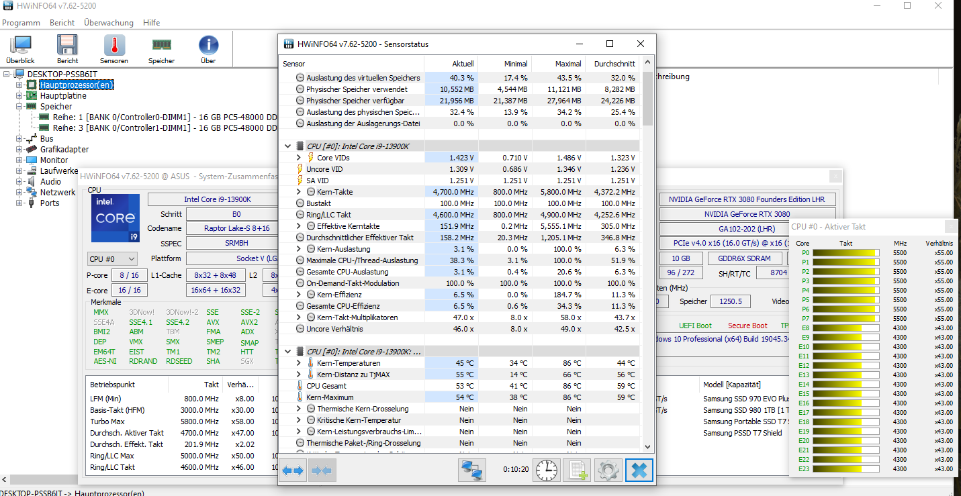The width and height of the screenshot is (961, 496).
Task: Click the circle icon beside Ring/LLC Takt
Action: [x=300, y=215]
